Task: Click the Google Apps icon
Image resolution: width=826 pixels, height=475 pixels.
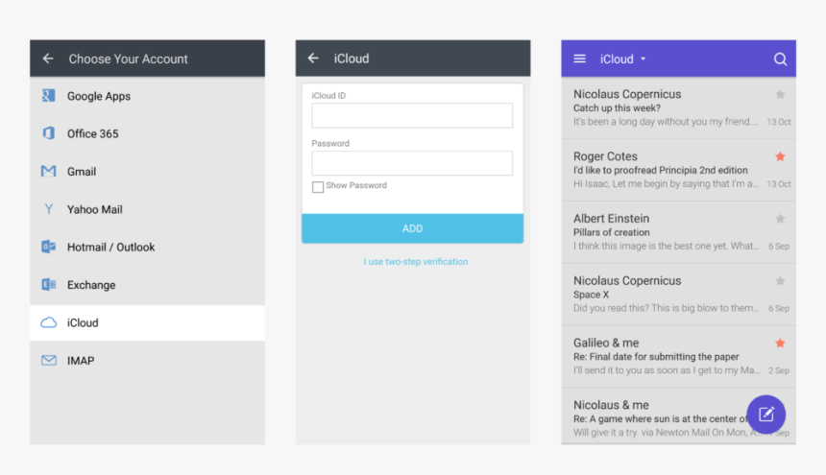Action: (x=48, y=96)
